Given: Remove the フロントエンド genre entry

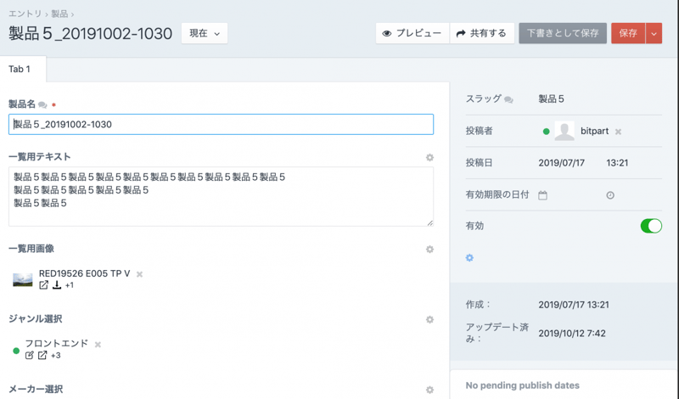Looking at the screenshot, I should 98,345.
